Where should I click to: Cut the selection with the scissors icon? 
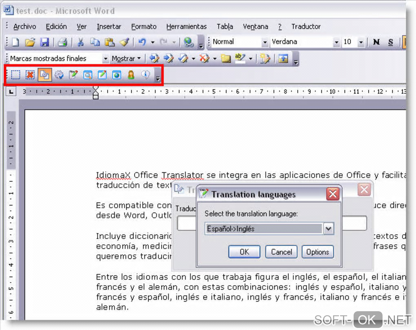tap(80, 42)
